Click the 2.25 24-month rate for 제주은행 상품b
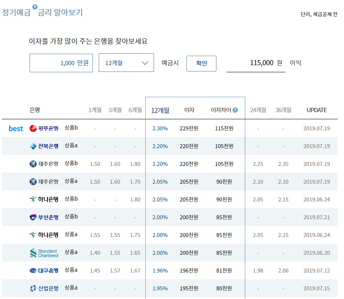Screen dimensions: 344x299 tap(258, 164)
